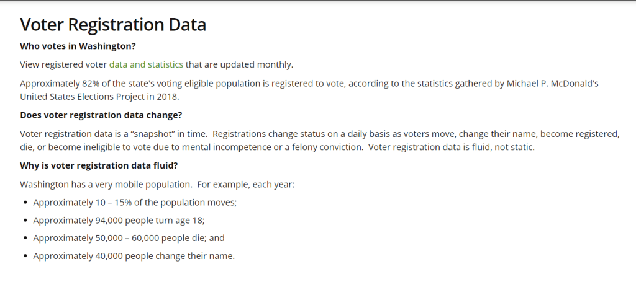
Task: Click the "View registered voter" text
Action: tap(63, 64)
